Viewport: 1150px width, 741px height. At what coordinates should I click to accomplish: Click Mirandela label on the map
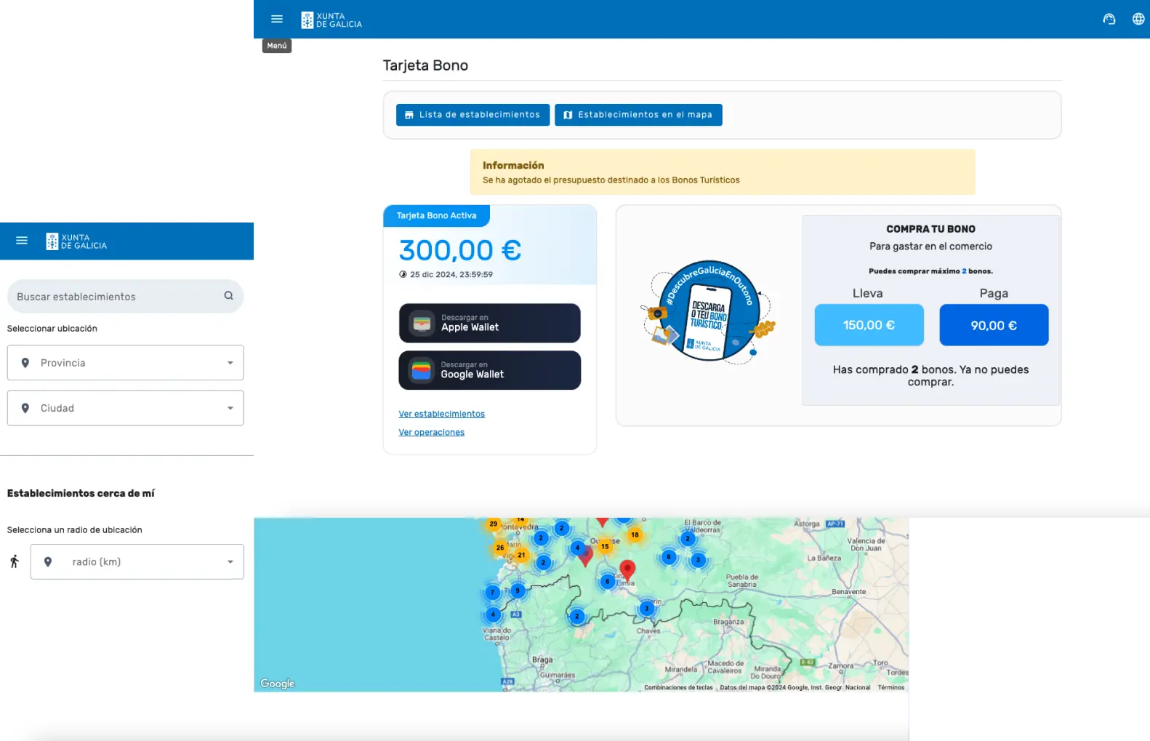(x=681, y=670)
